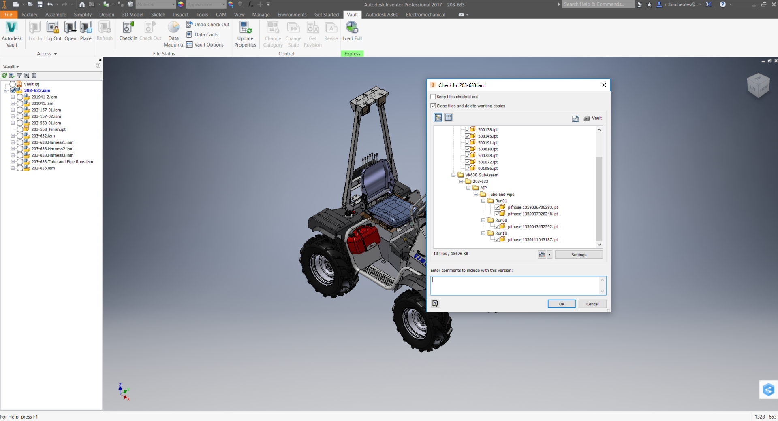Open Data Mapping tool
The image size is (778, 421).
point(173,33)
